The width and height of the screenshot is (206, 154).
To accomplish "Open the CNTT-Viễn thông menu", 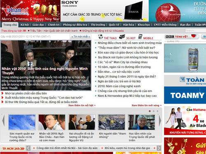I will (x=165, y=25).
